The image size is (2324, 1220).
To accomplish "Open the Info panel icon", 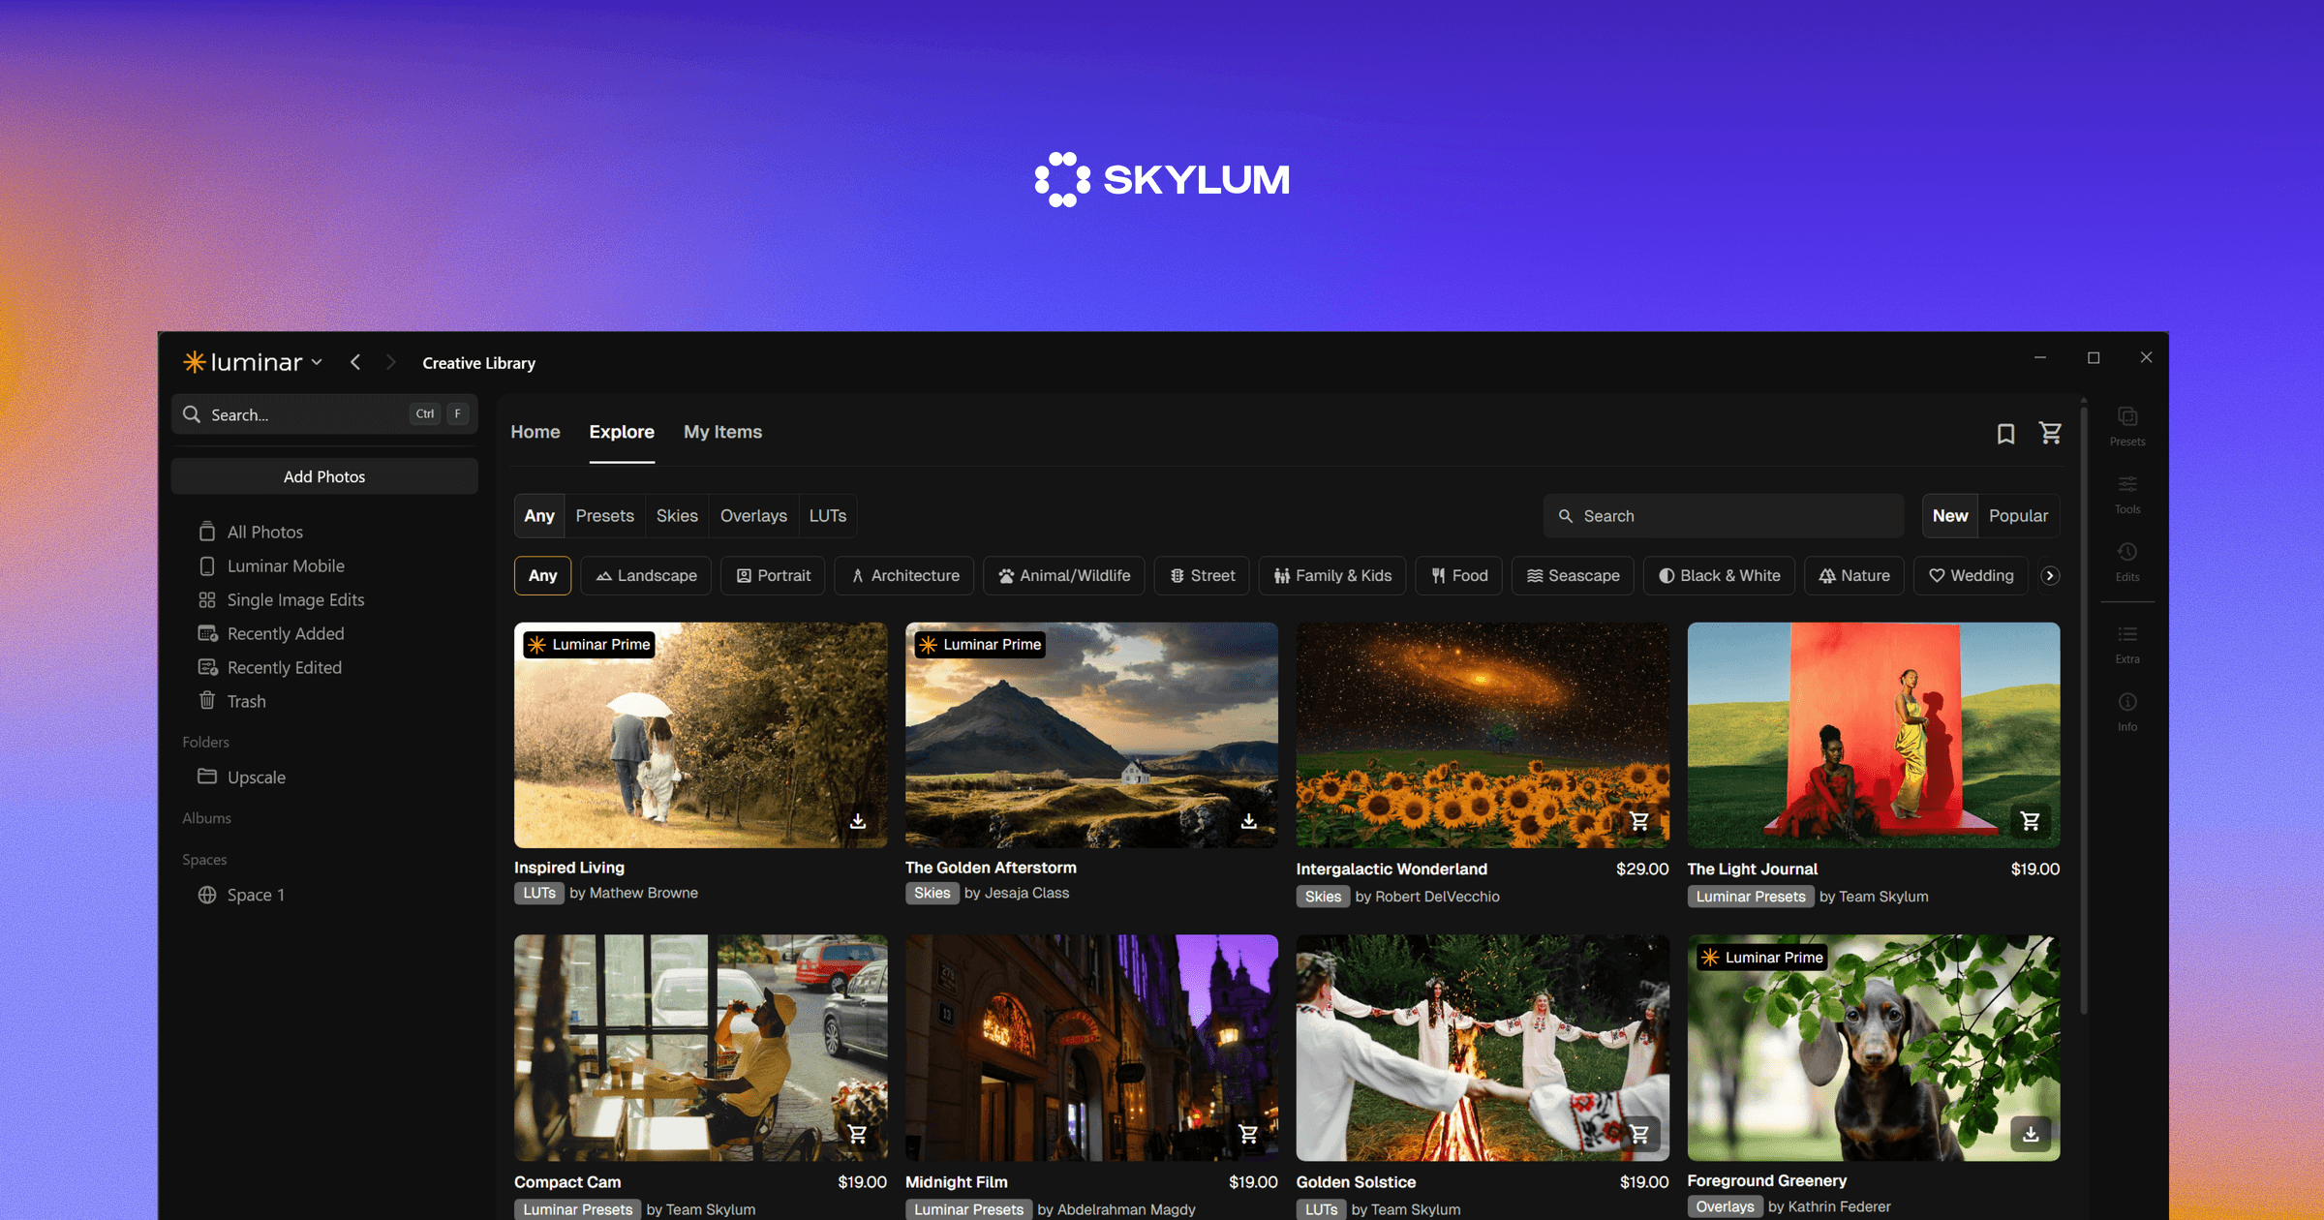I will click(2126, 712).
